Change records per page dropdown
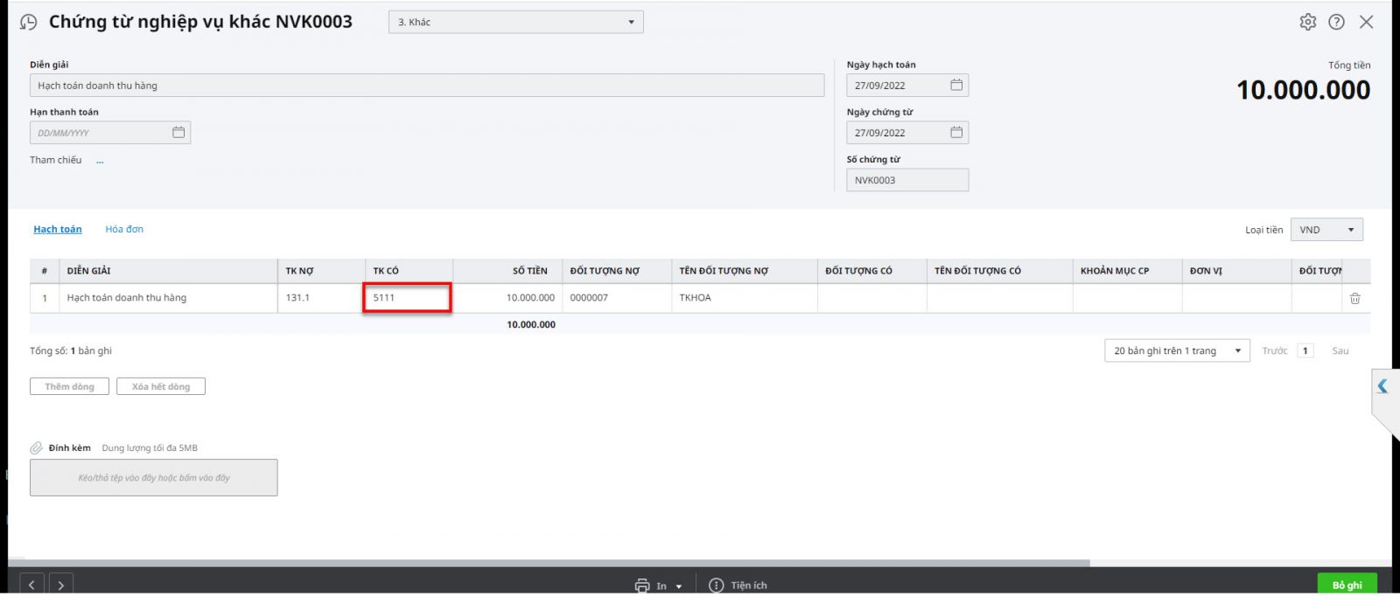 [x=1177, y=350]
